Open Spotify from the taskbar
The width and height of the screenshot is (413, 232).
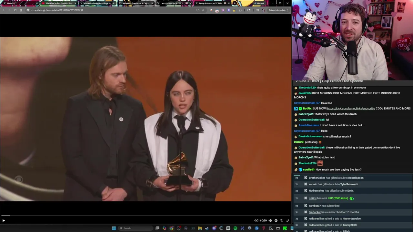235,228
